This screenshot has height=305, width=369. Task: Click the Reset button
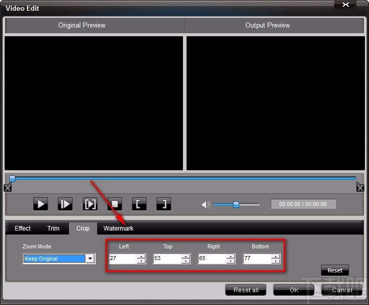pos(335,270)
